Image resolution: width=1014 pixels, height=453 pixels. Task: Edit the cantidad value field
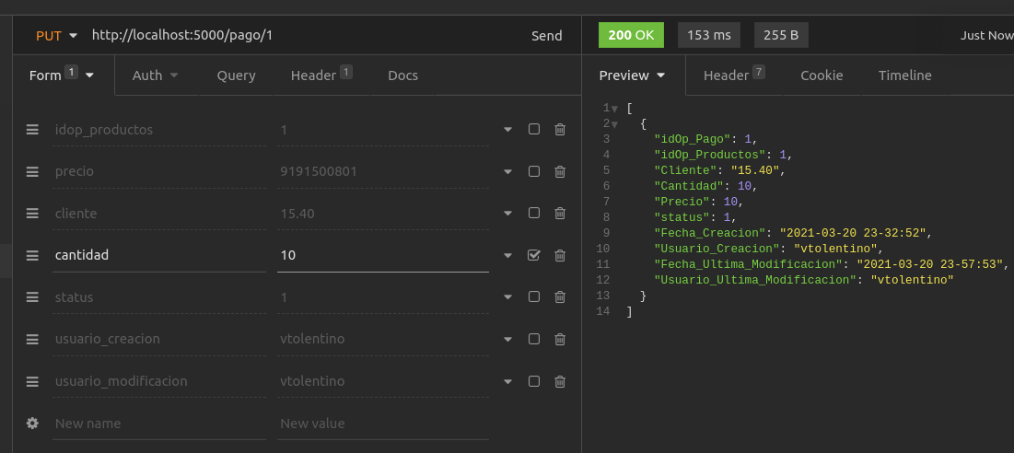click(383, 255)
